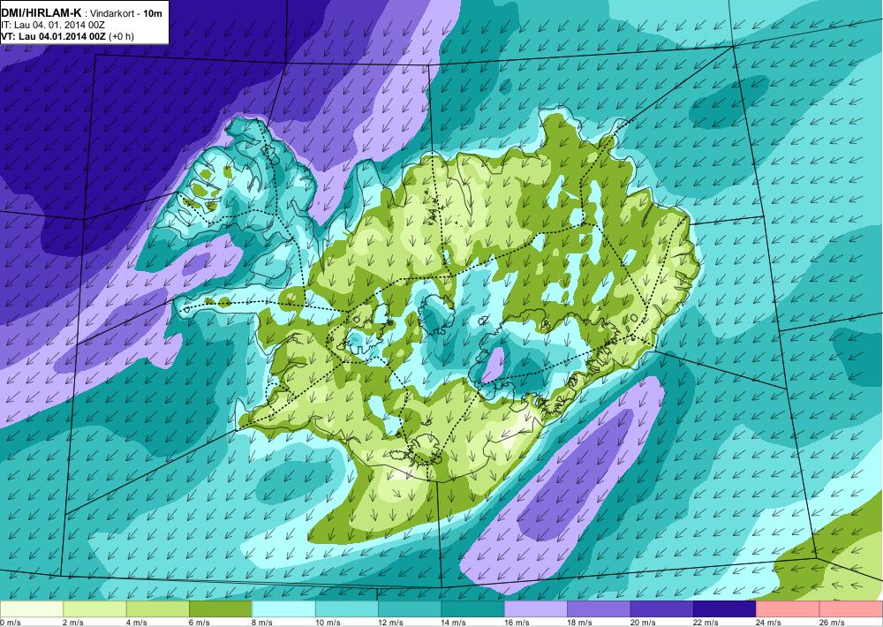Click the olive green 6–8 m/s legend swatch
Image resolution: width=883 pixels, height=627 pixels.
click(221, 609)
